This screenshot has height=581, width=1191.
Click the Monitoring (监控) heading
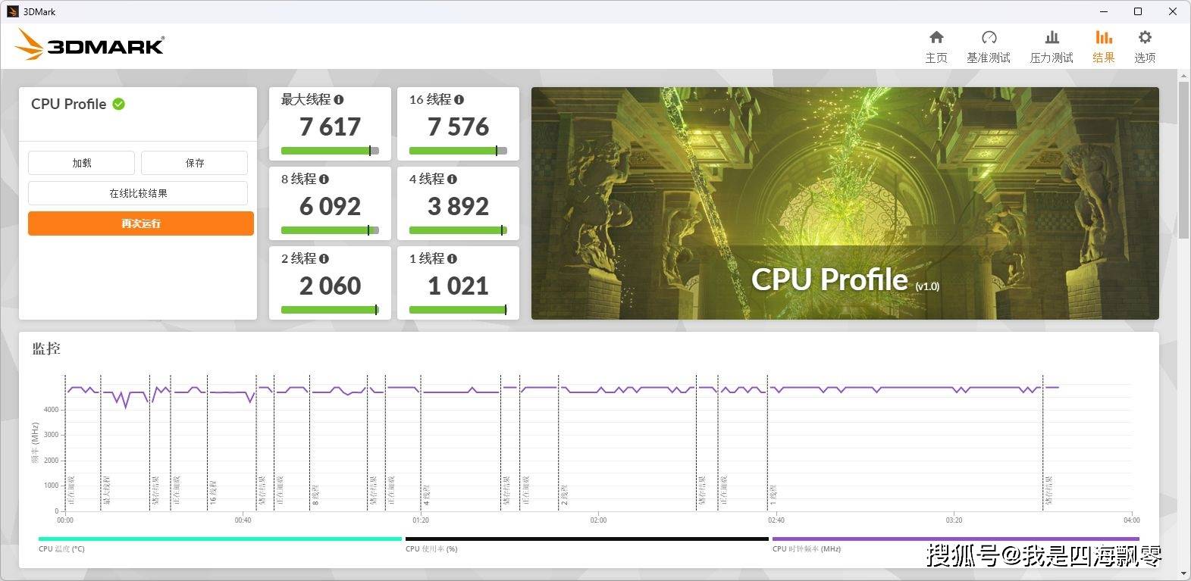45,348
